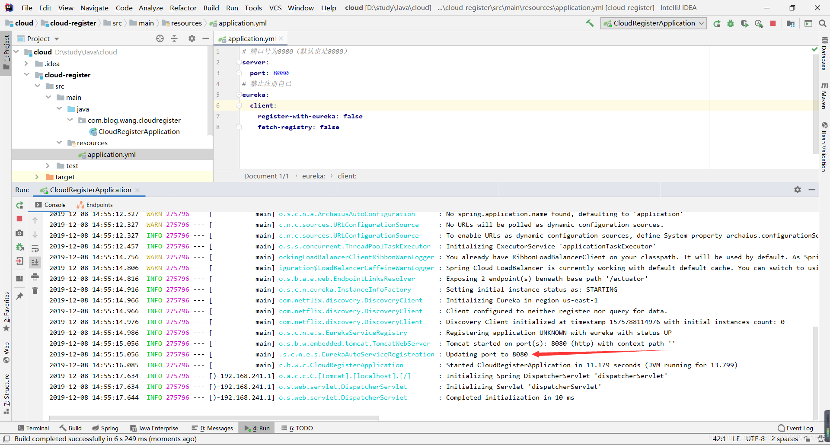830x445 pixels.
Task: Hide the Project tool window
Action: coord(206,38)
